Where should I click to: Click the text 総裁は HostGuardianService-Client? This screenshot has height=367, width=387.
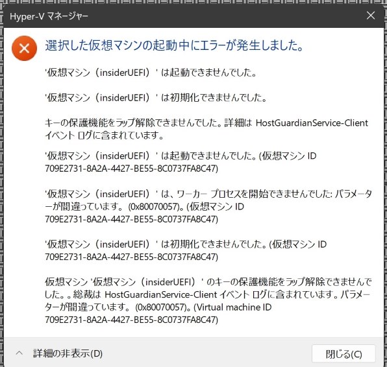click(x=145, y=294)
